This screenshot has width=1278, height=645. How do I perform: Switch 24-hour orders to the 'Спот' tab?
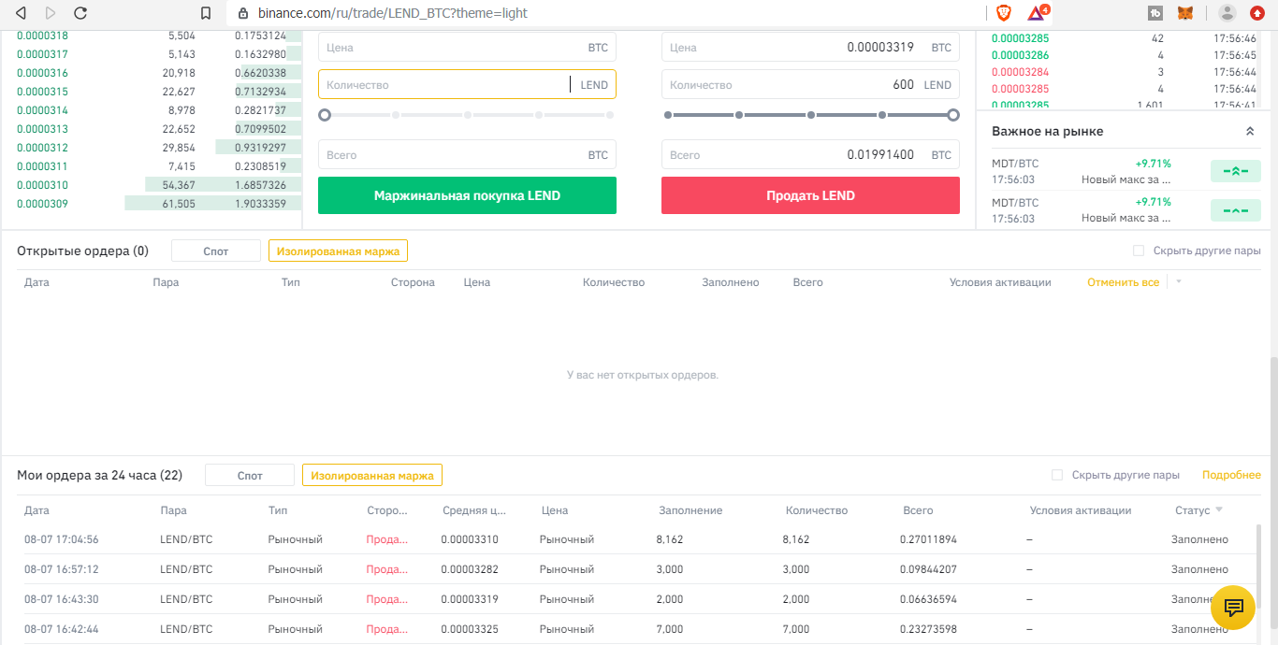[x=250, y=475]
